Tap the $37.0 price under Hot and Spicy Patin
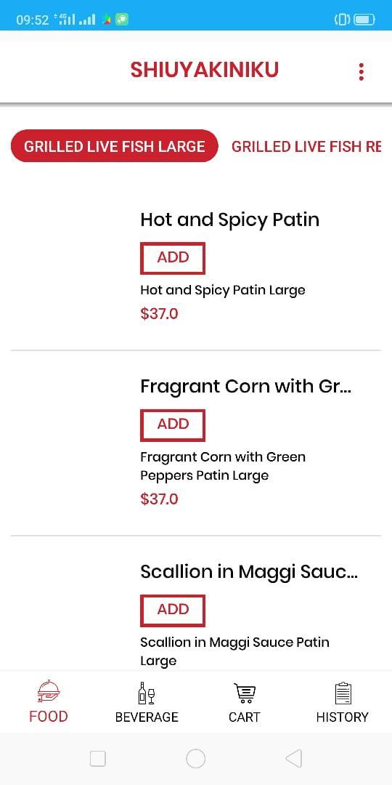Image resolution: width=392 pixels, height=785 pixels. [159, 314]
